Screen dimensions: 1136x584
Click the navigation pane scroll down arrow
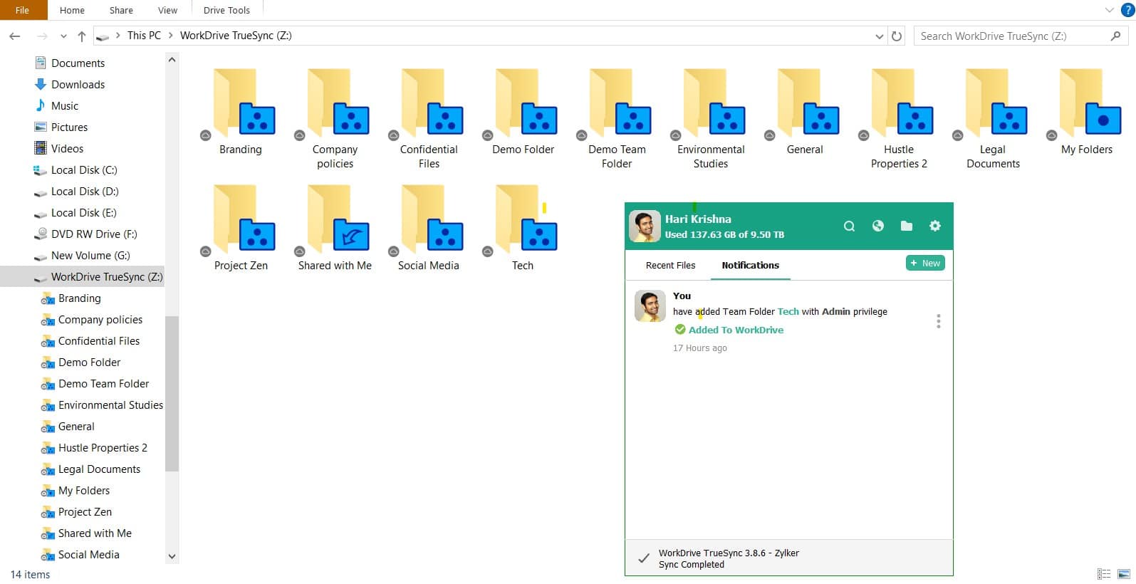click(x=172, y=556)
